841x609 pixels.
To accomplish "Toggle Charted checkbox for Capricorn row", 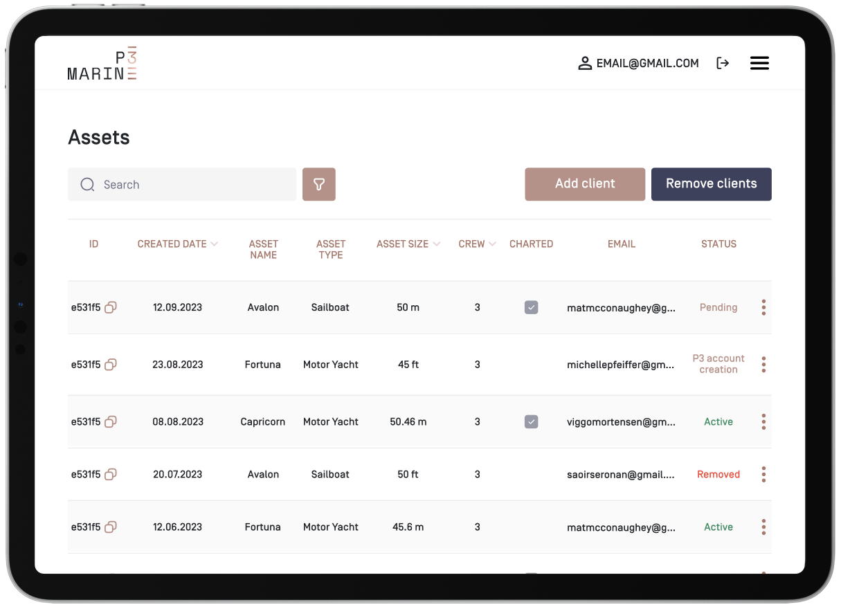I will tap(531, 421).
